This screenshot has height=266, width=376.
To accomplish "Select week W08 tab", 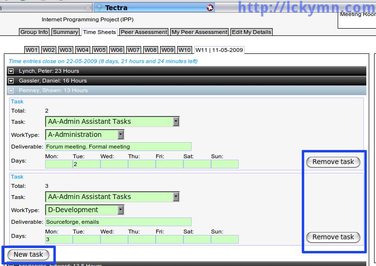I will pos(150,50).
